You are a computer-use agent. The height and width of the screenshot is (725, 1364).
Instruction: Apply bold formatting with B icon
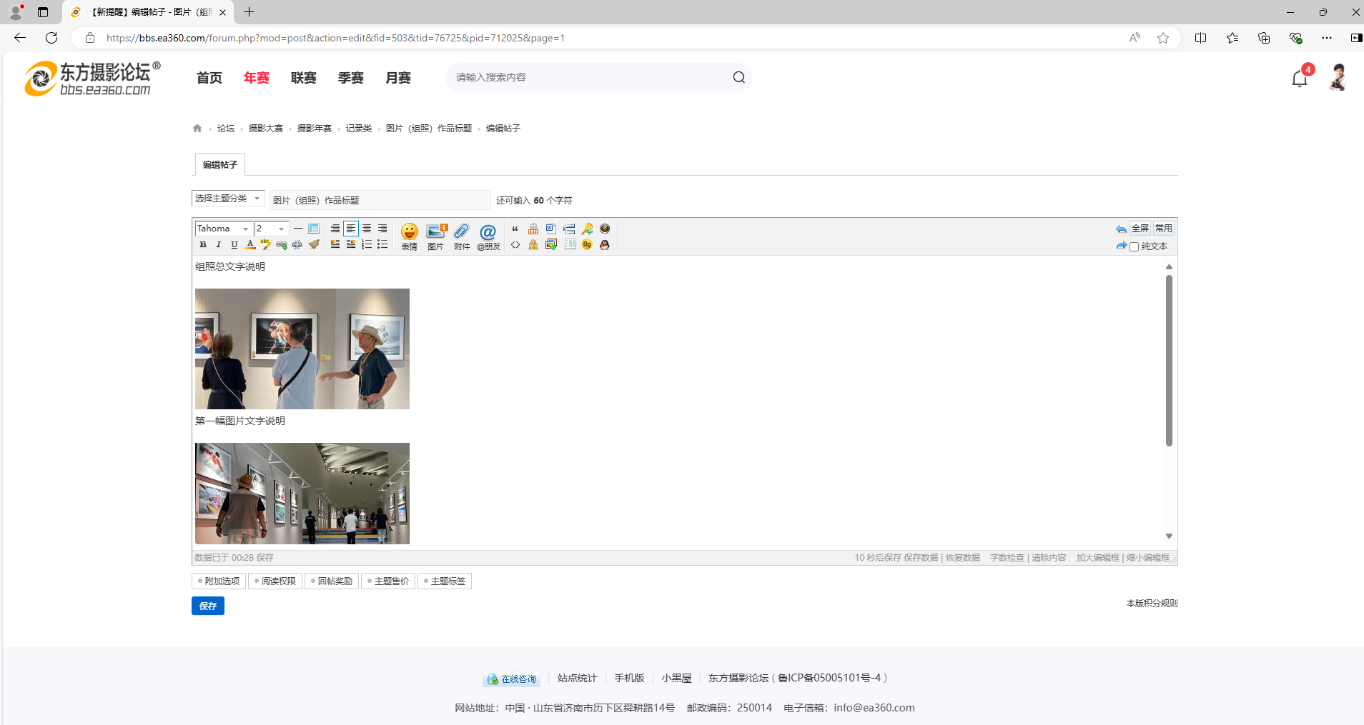point(203,245)
